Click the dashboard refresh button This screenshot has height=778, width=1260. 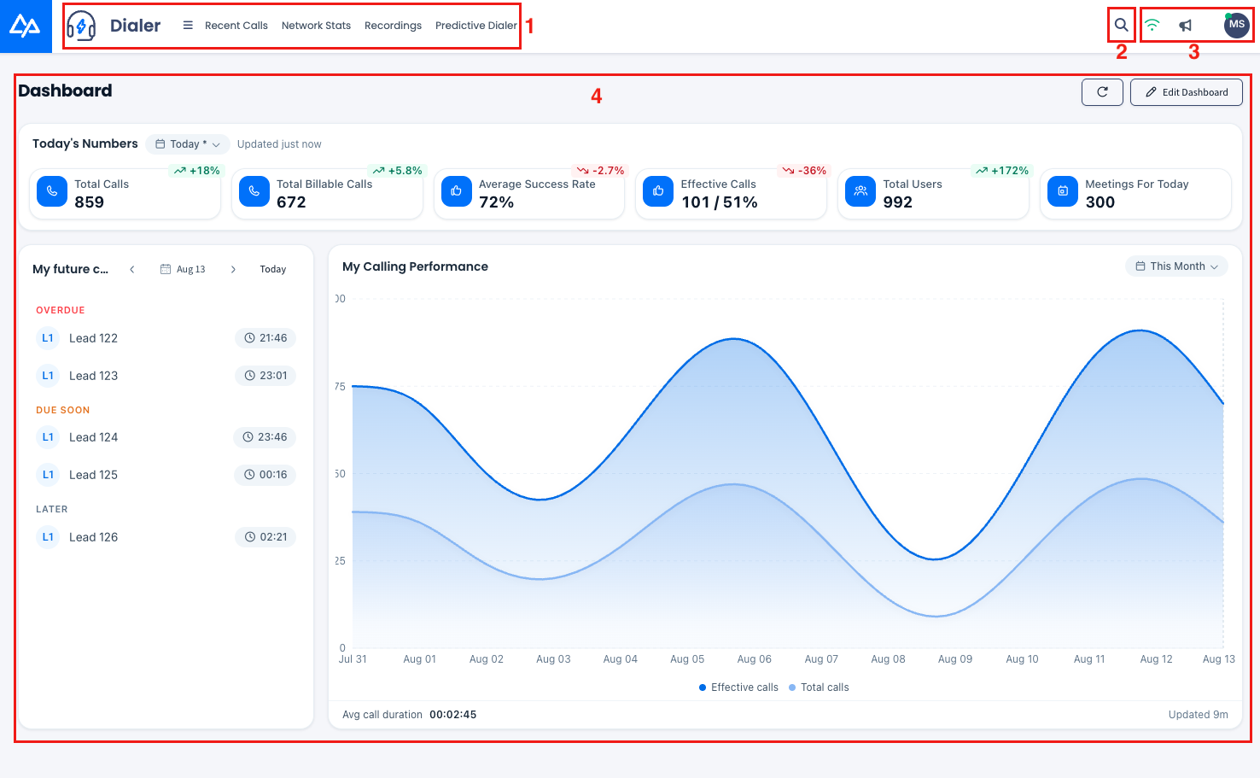[x=1102, y=92]
